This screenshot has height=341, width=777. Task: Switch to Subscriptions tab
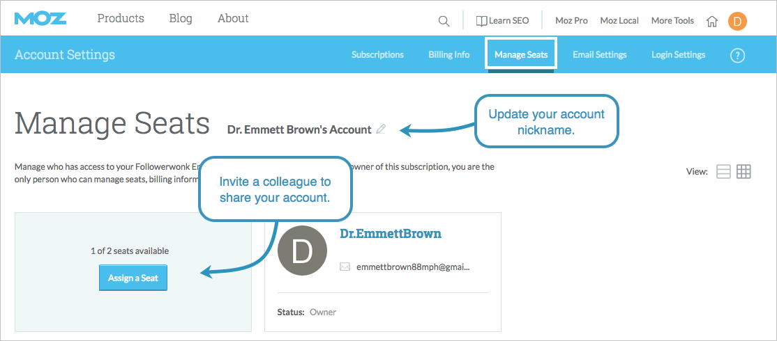pyautogui.click(x=377, y=55)
